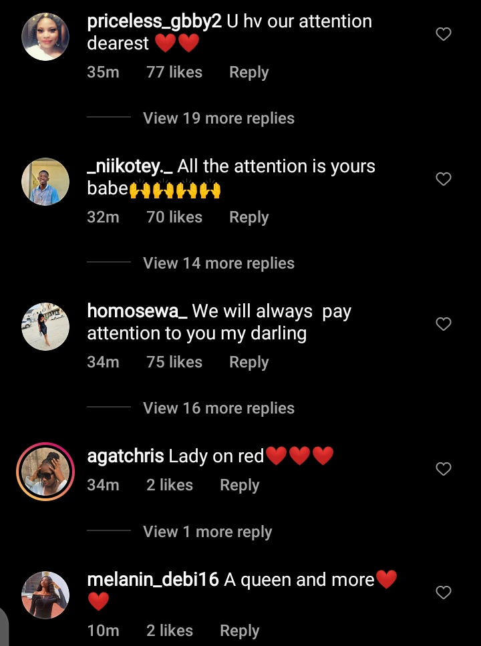Reply to _niikotey._'s comment
Image resolution: width=481 pixels, height=646 pixels.
[249, 218]
